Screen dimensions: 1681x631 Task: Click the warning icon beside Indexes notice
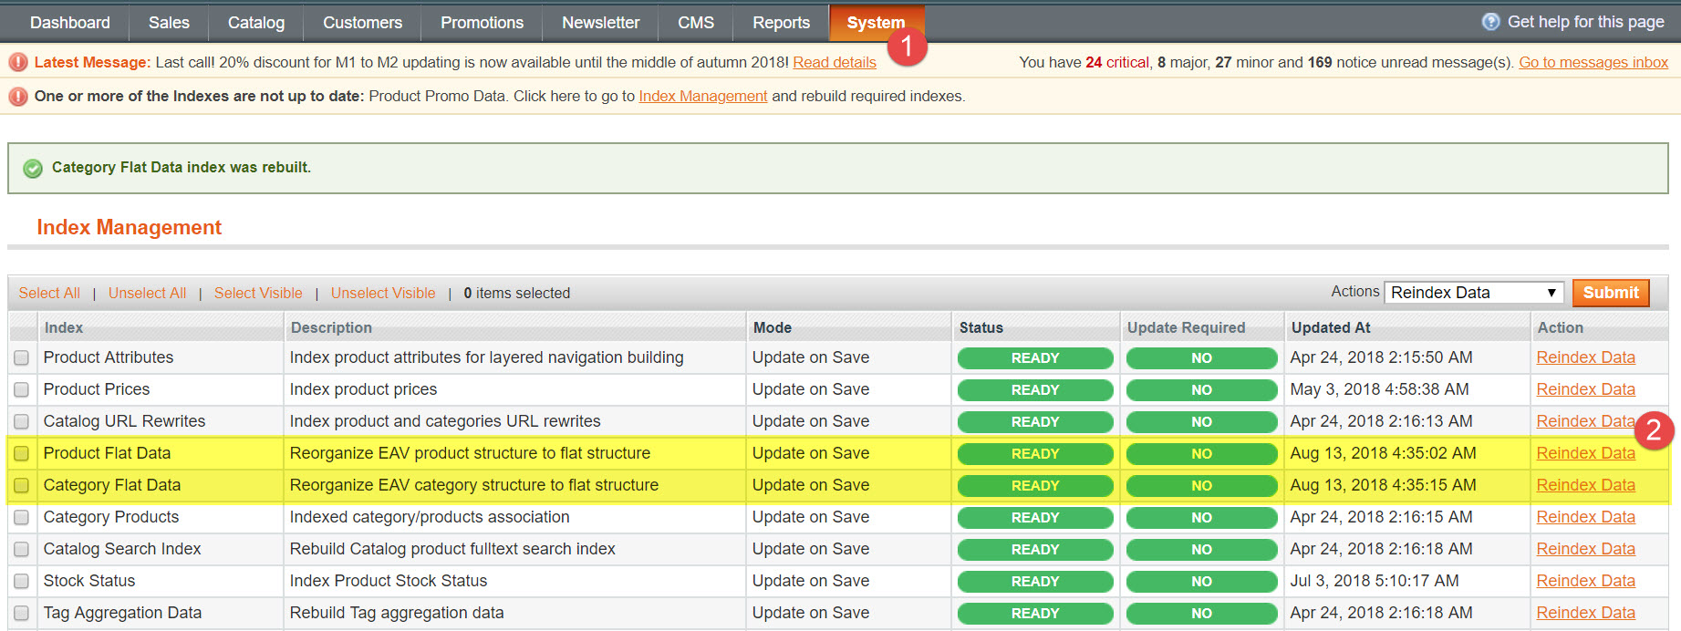point(17,96)
